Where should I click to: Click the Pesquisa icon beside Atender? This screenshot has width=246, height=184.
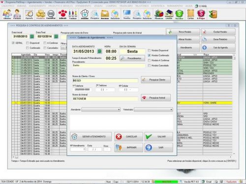(x=94, y=14)
